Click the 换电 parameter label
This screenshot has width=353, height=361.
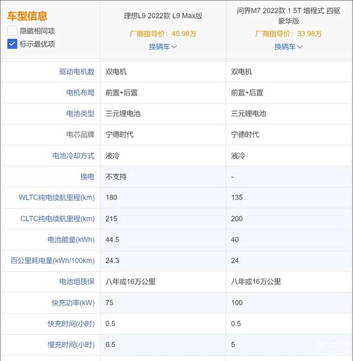pyautogui.click(x=87, y=177)
